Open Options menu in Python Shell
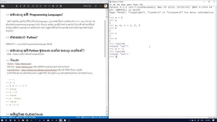The image size is (217, 122). [129, 4]
